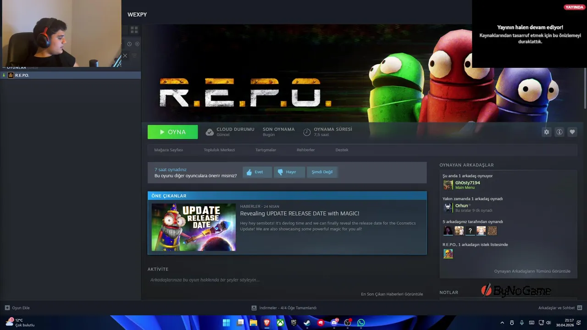Click the activity comment input field
Screen dimensions: 587x330
tap(287, 280)
